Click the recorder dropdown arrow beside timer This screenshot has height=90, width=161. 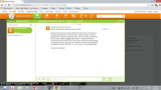29,84
